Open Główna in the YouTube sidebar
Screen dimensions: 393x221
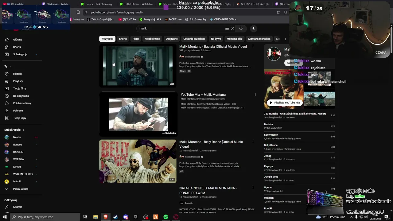click(x=18, y=40)
